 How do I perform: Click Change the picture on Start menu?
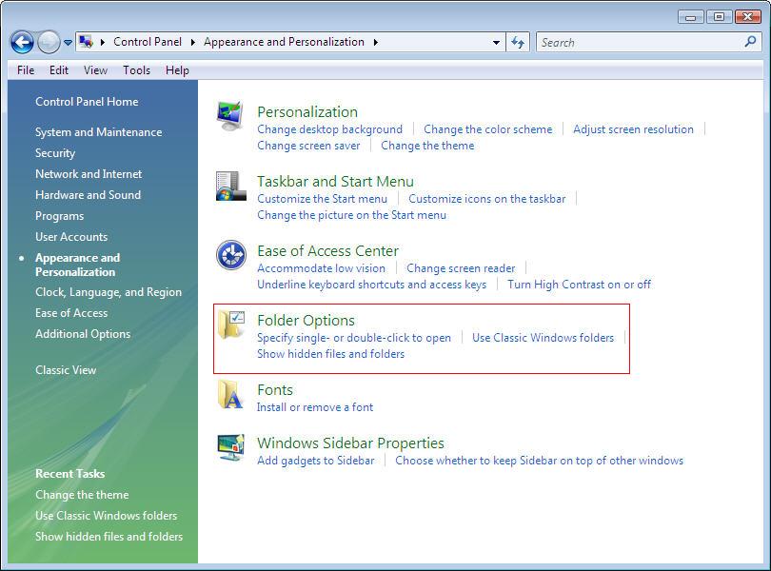click(x=351, y=215)
